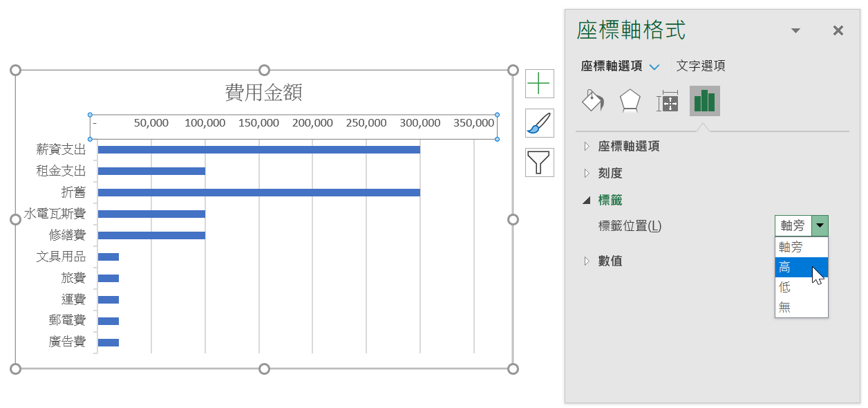Viewport: 868px width, 408px height.
Task: Select the Axis Options bar chart icon
Action: pos(704,101)
